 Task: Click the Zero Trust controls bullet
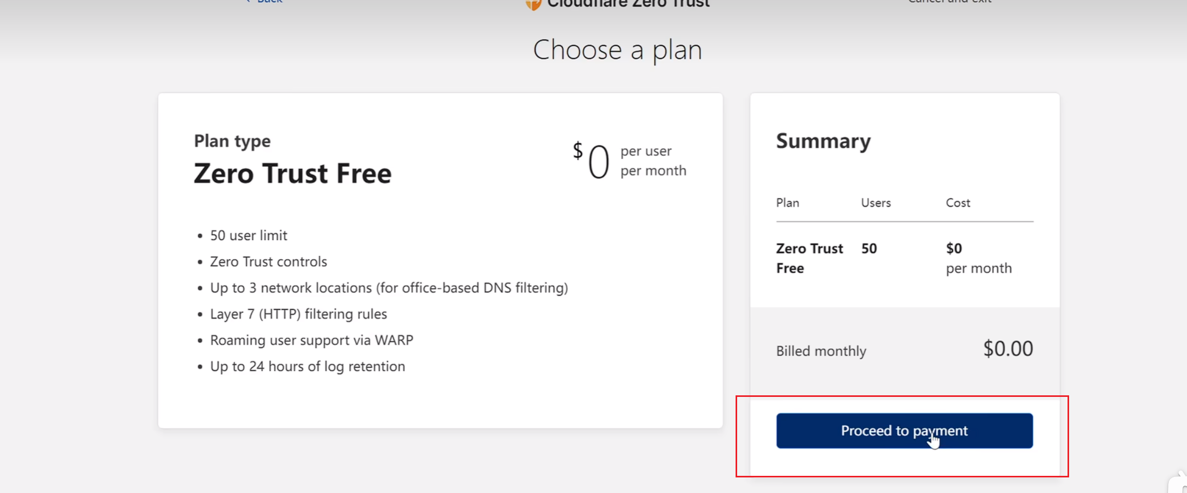click(268, 261)
